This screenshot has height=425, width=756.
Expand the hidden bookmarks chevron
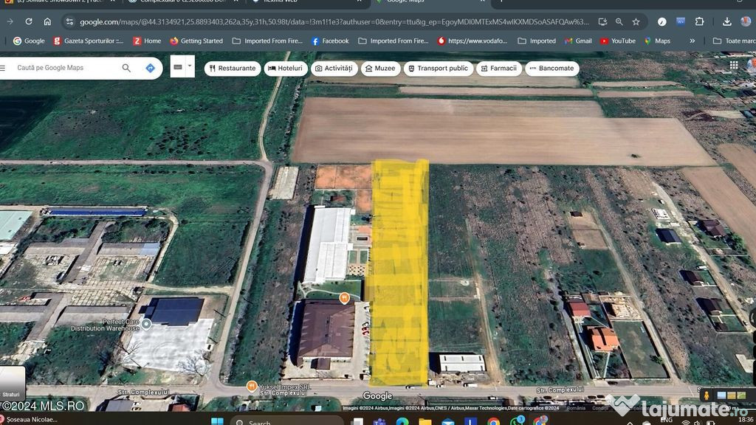692,41
